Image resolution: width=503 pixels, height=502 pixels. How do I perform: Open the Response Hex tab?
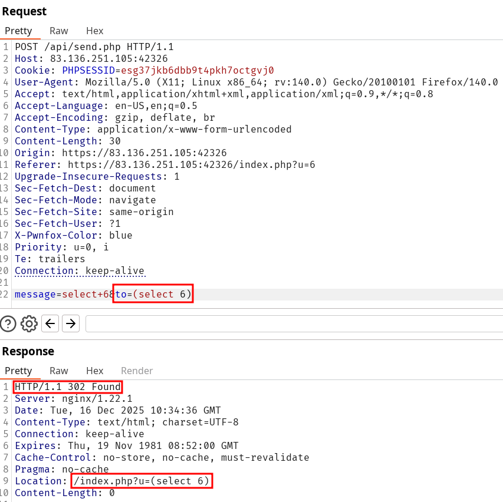(x=94, y=371)
